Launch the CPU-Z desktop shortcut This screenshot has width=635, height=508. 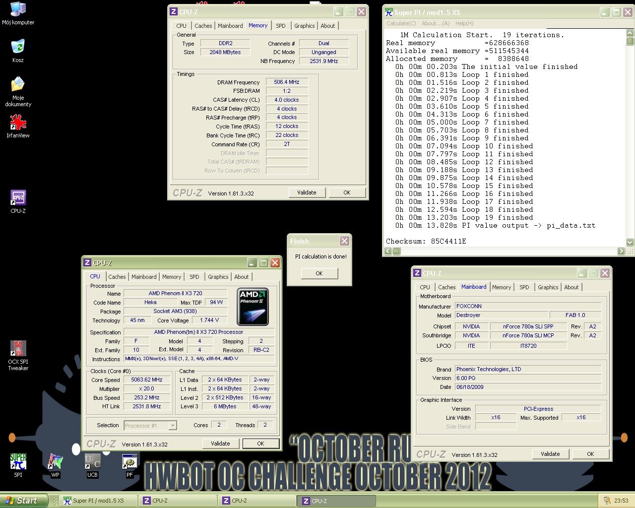click(18, 202)
